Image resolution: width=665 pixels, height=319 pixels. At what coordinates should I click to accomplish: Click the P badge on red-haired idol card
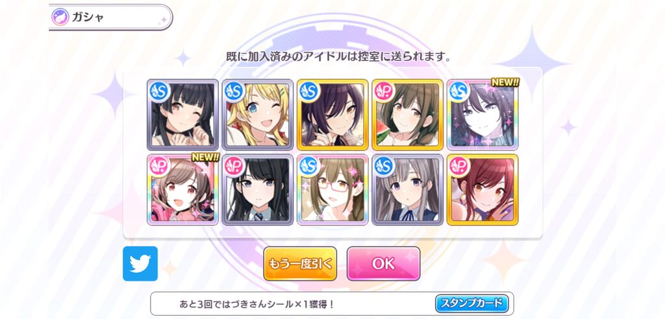(459, 166)
